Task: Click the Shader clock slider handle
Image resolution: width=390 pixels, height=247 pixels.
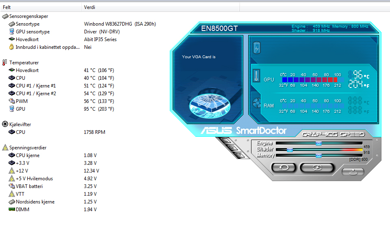Action: point(290,150)
